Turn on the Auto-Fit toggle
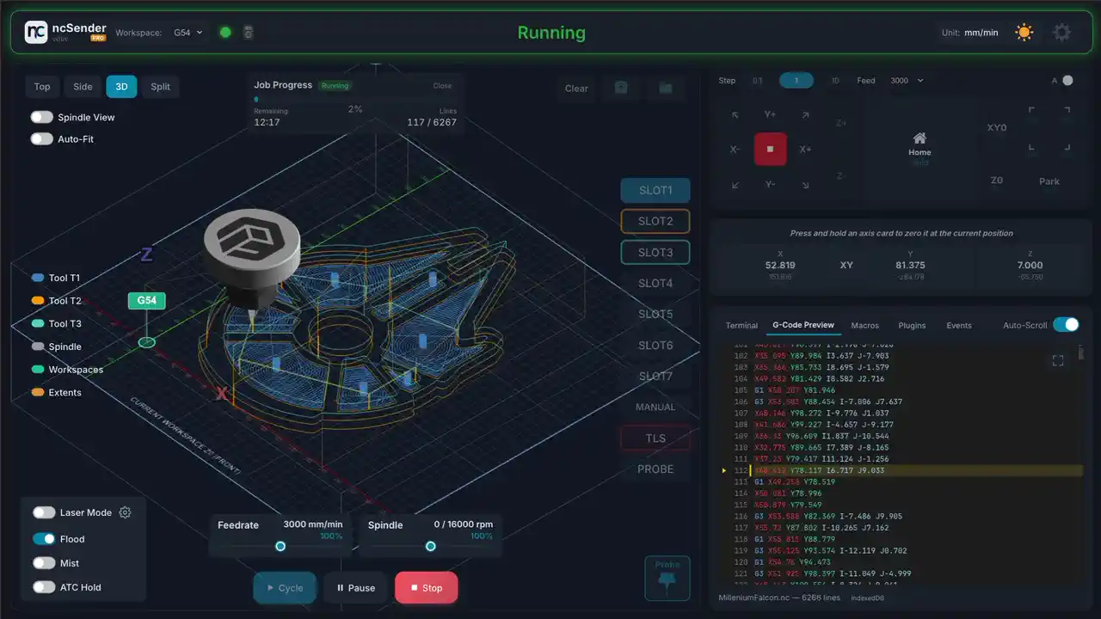 point(41,138)
